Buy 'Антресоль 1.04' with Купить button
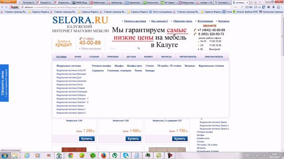 click(87, 139)
